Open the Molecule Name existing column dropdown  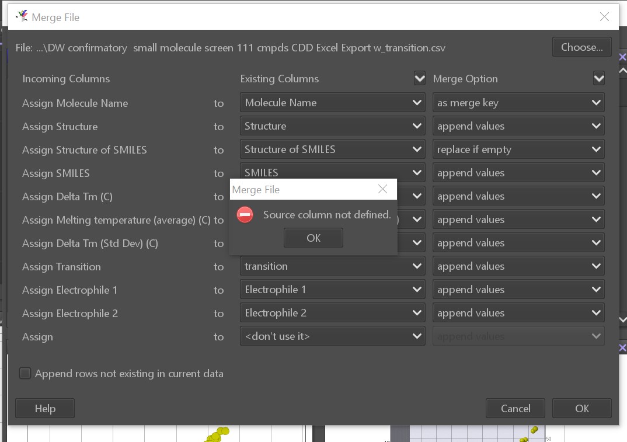[x=332, y=103]
